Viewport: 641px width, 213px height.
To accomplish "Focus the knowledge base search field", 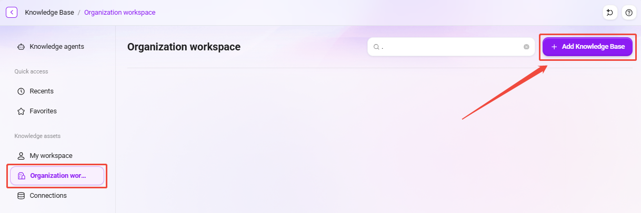I will 451,47.
